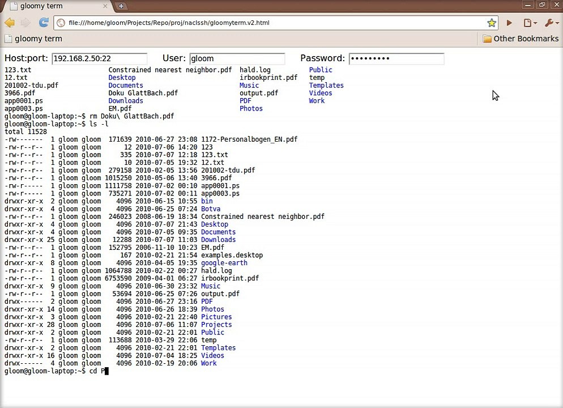
Task: Click 'rm Doku\ GlattBach.pdf' command line
Action: (132, 116)
